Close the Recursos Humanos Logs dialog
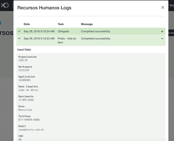Screen dimensions: 174x141 163,7
